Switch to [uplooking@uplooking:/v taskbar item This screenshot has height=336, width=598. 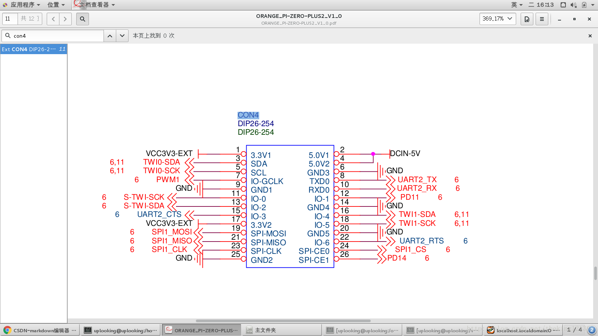(443, 330)
